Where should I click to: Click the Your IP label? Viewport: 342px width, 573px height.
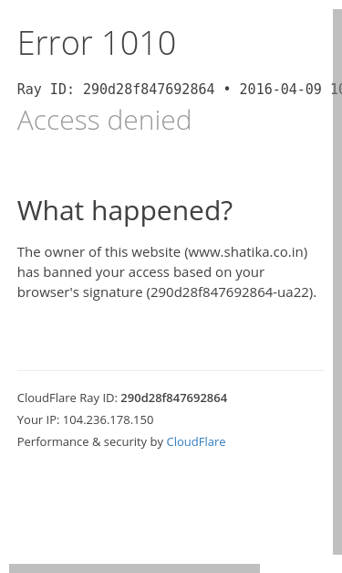(38, 419)
